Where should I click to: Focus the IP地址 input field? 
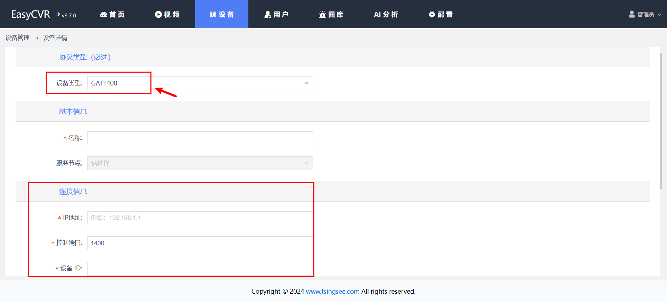(x=200, y=218)
